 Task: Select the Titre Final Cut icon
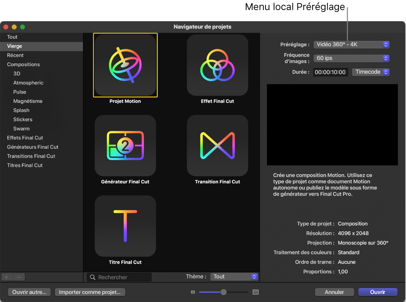point(125,226)
